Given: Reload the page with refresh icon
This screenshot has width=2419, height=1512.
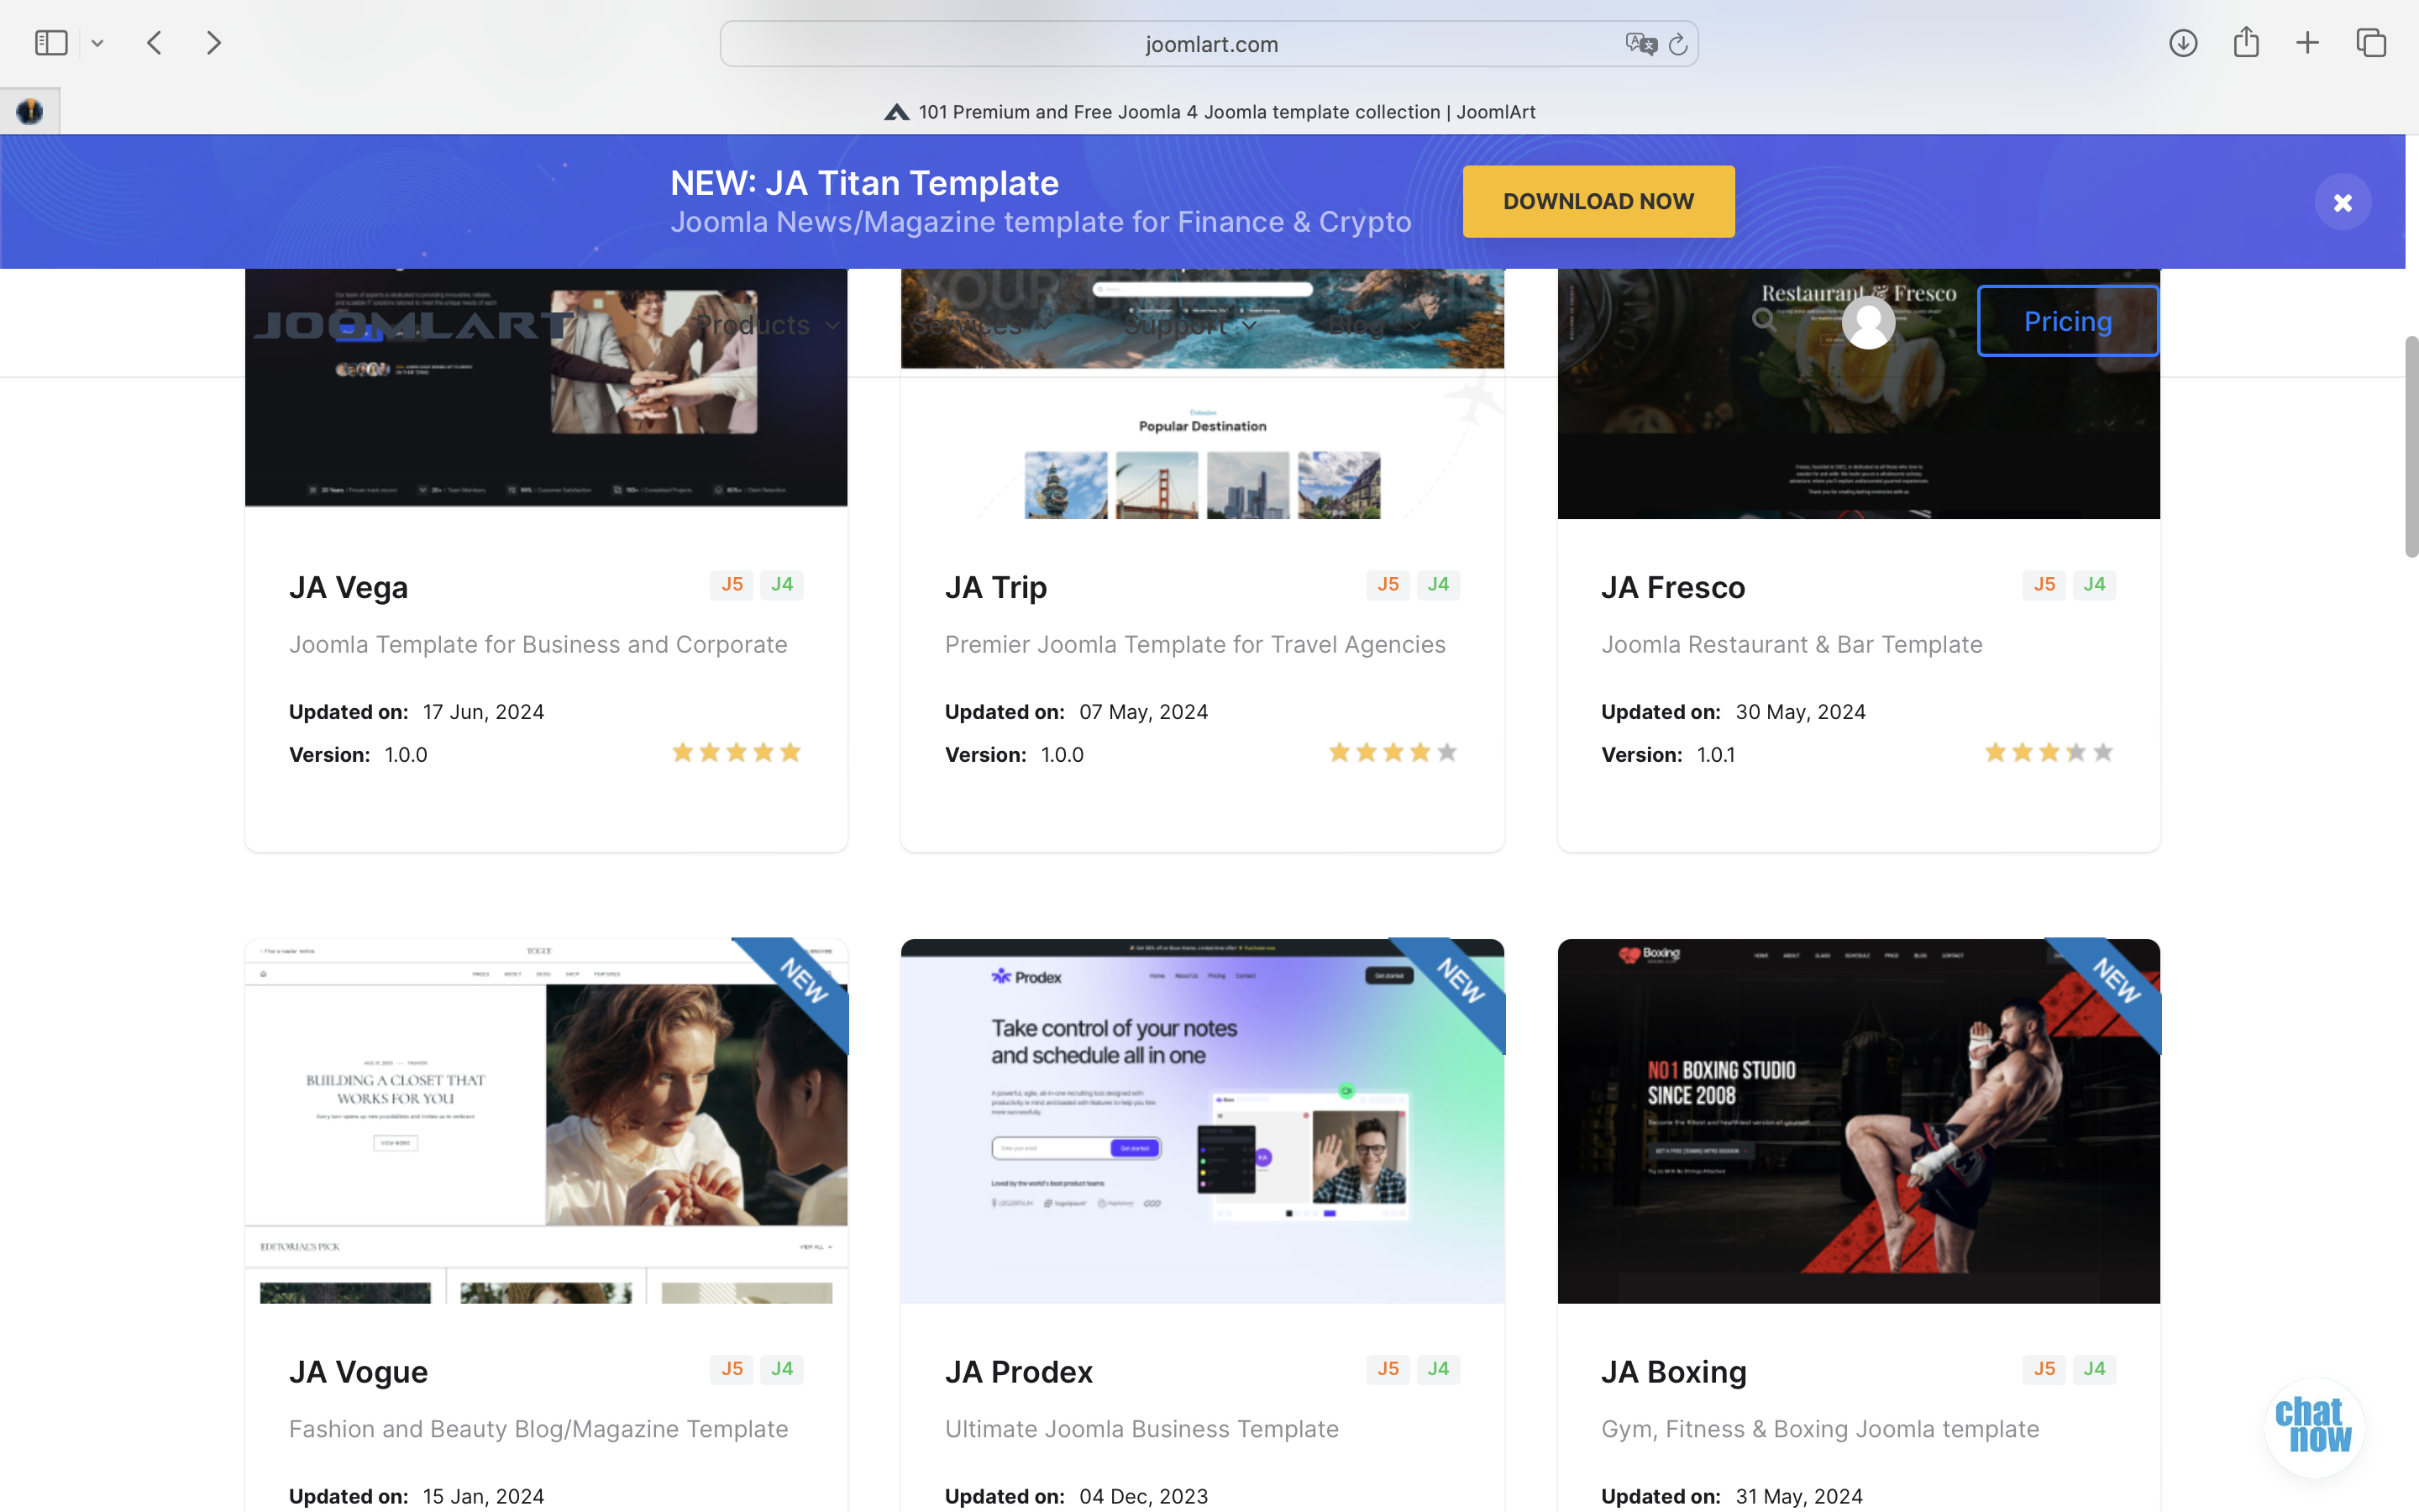Looking at the screenshot, I should pyautogui.click(x=1678, y=44).
